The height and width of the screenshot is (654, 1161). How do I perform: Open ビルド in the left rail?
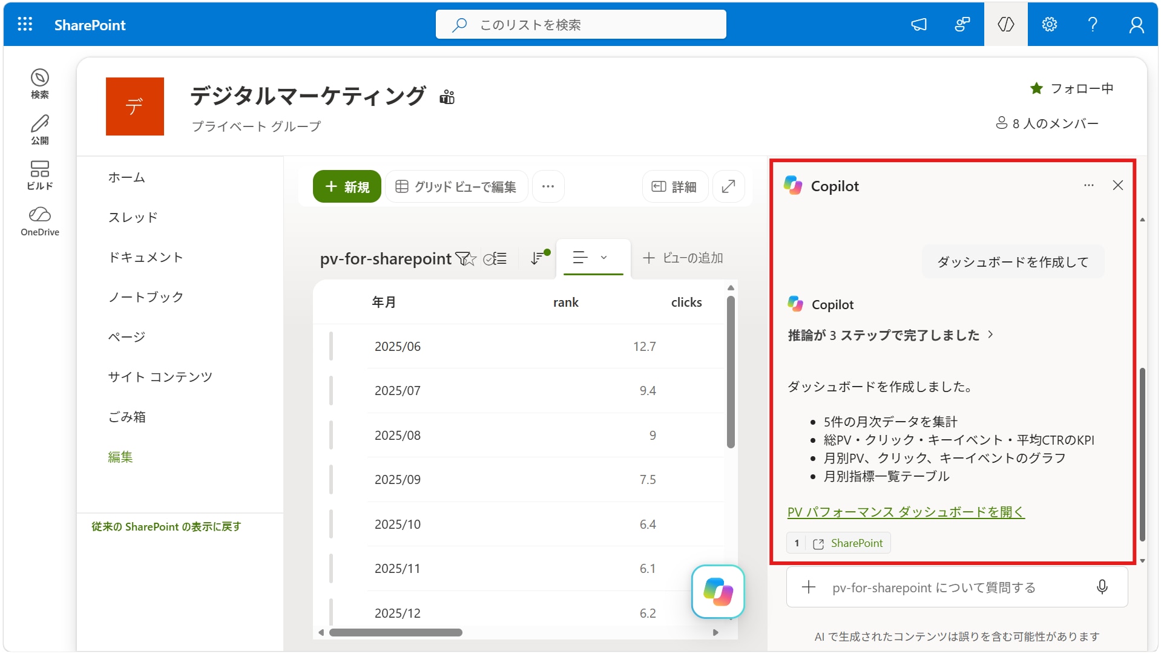coord(40,175)
